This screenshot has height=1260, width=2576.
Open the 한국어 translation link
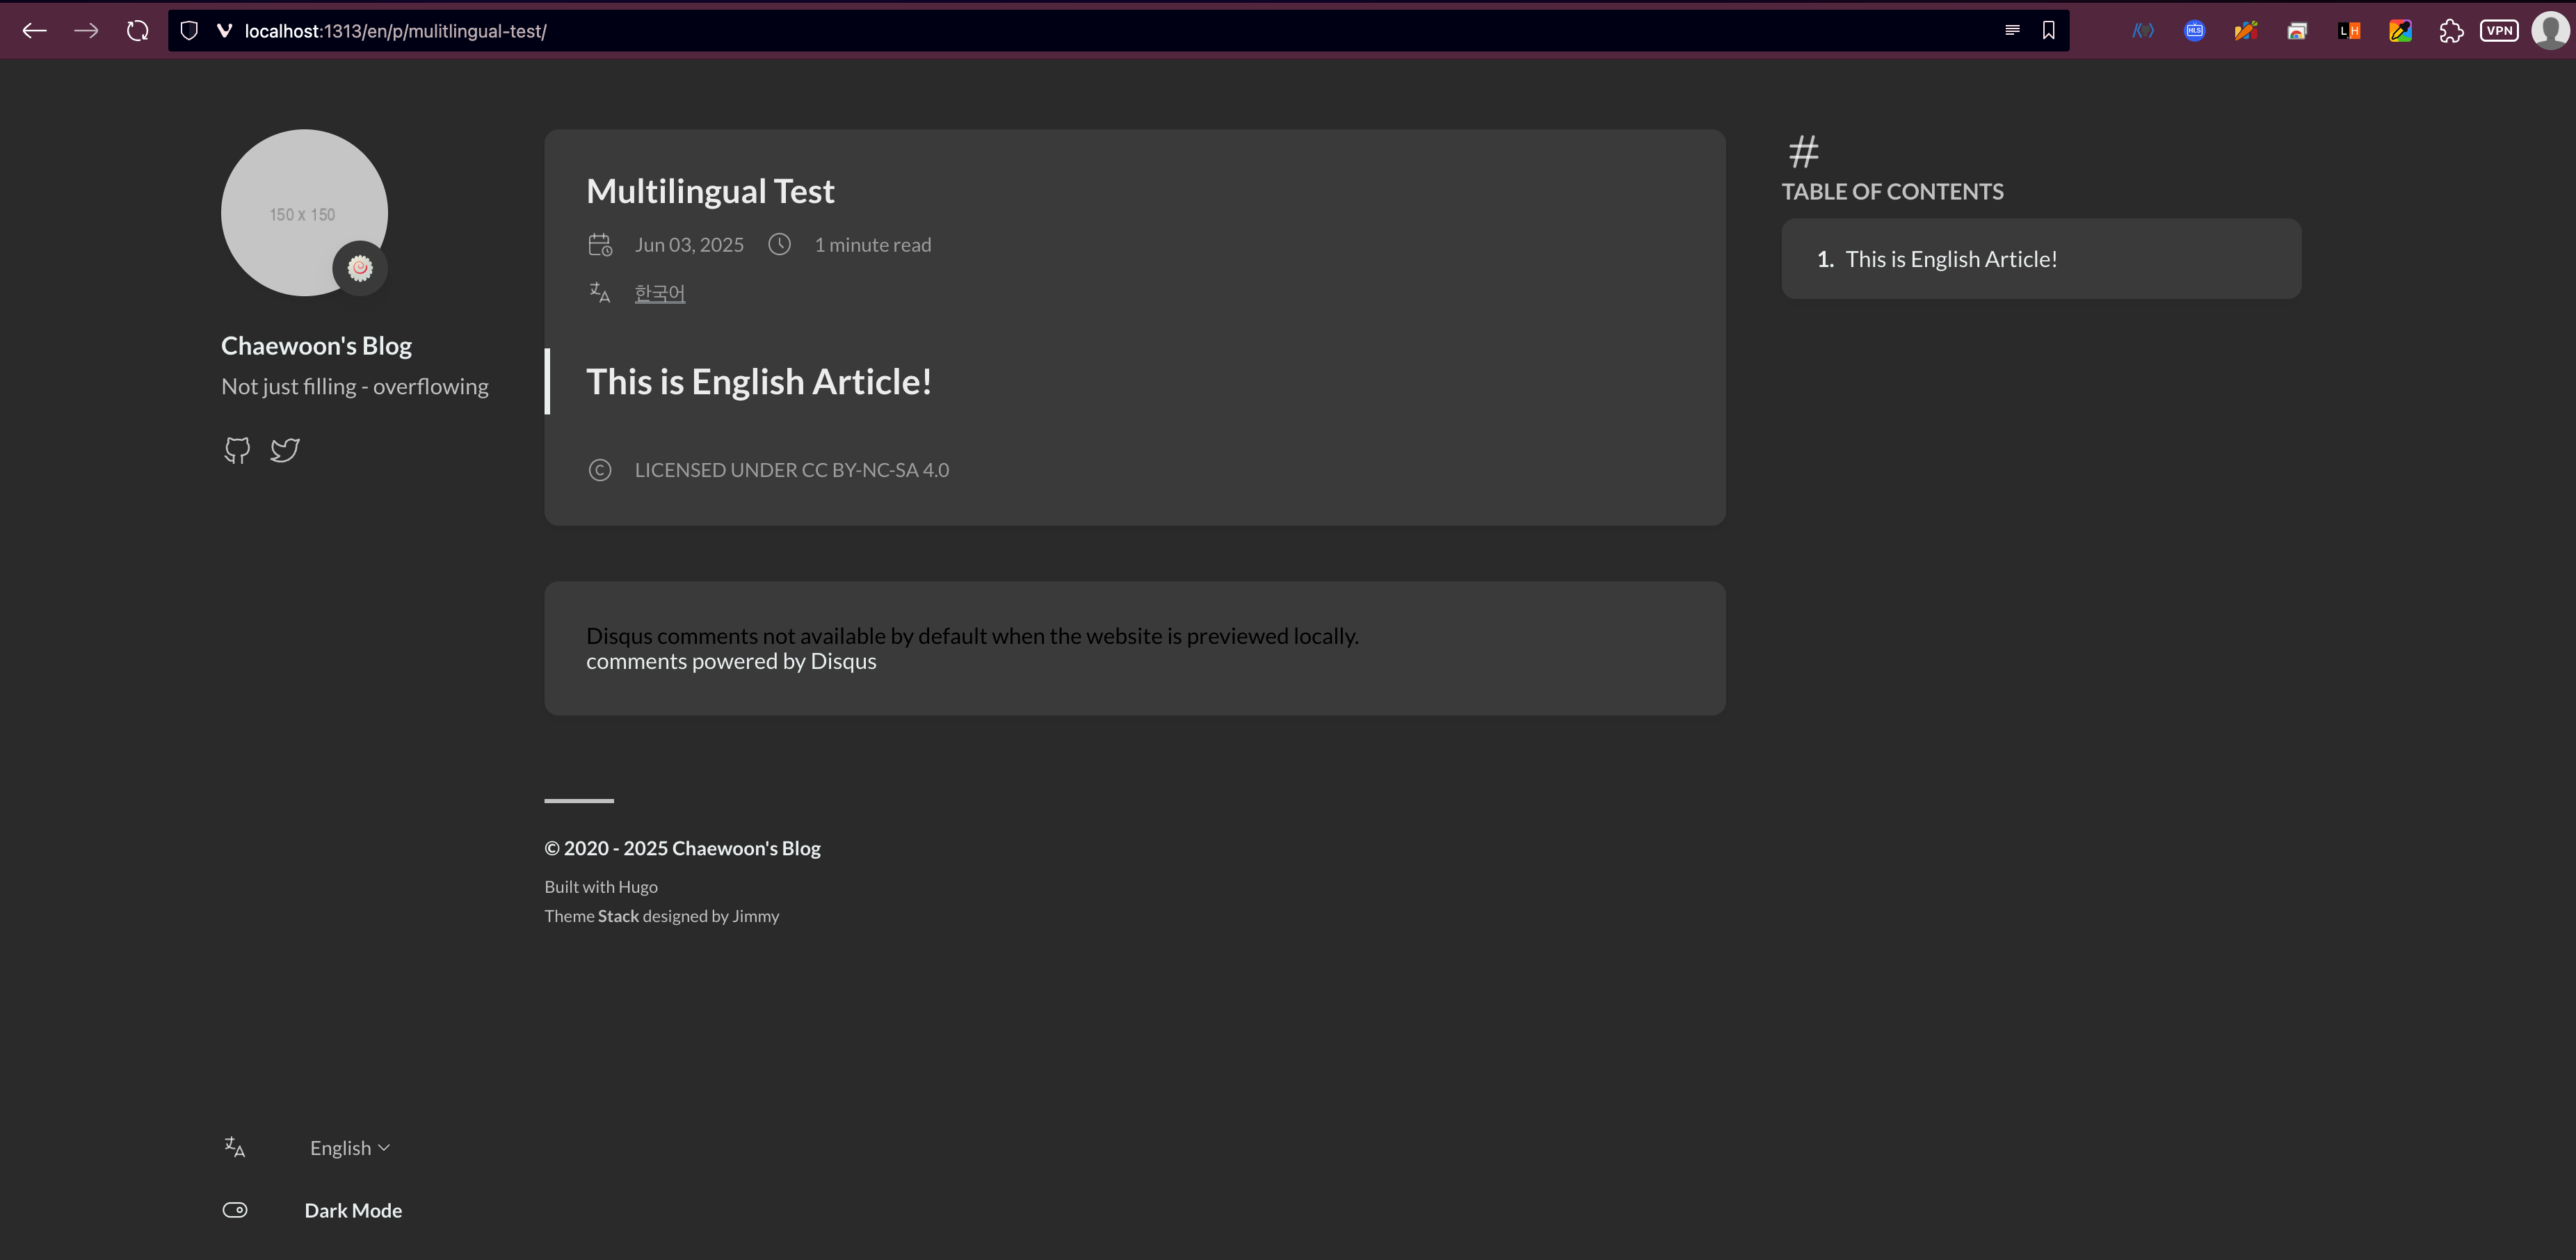[659, 292]
